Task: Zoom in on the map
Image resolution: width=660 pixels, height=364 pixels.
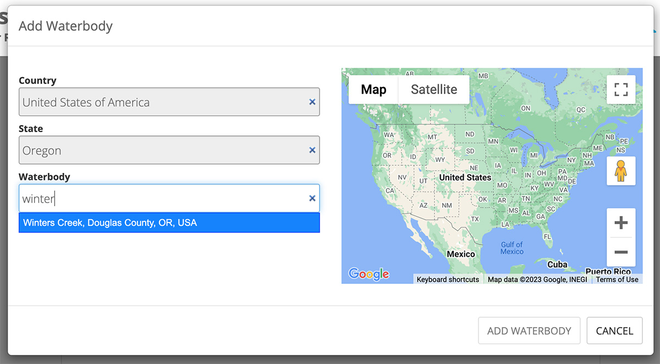Action: pos(621,223)
